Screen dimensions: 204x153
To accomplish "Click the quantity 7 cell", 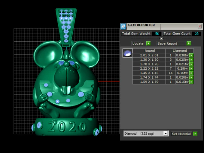I will tap(170, 68).
